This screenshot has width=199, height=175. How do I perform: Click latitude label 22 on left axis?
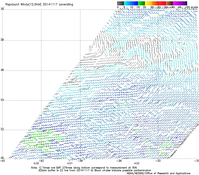point(2,129)
